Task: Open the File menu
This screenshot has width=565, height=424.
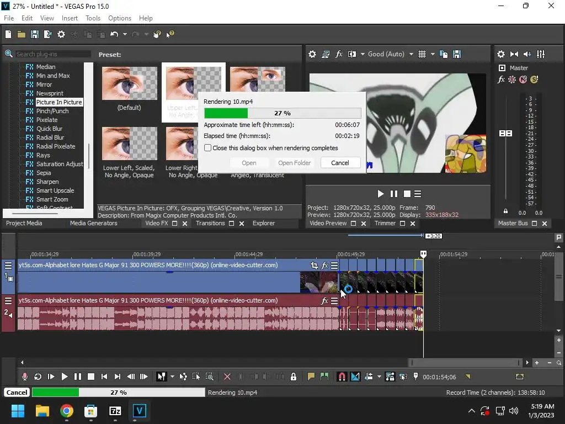Action: point(9,18)
